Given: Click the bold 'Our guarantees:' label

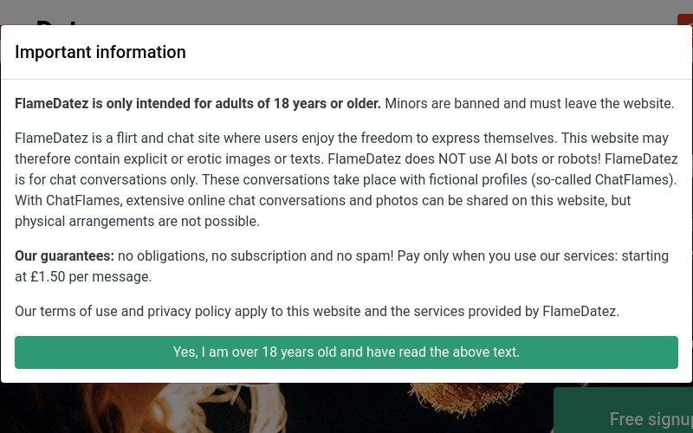Looking at the screenshot, I should [64, 255].
